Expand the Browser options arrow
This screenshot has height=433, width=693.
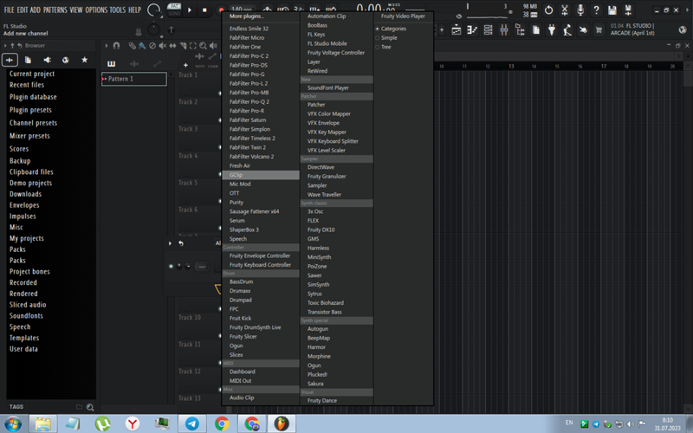pyautogui.click(x=5, y=46)
